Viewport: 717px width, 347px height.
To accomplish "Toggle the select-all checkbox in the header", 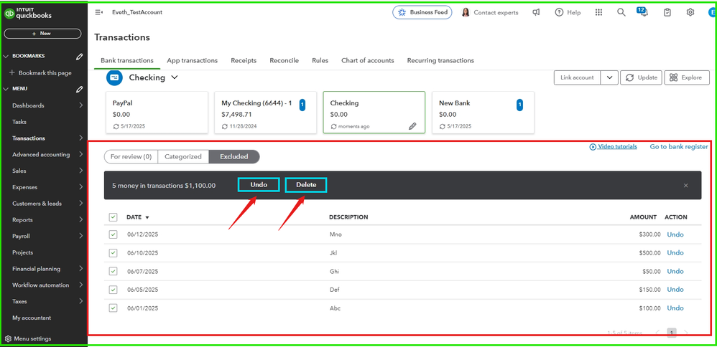I will [x=113, y=217].
